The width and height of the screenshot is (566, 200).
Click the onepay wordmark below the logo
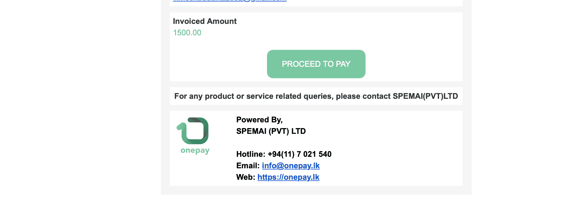point(195,150)
